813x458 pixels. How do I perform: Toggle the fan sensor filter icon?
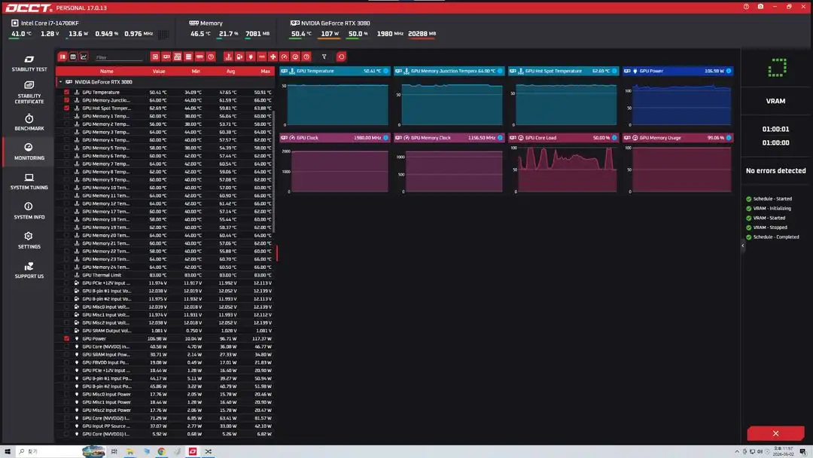click(273, 56)
